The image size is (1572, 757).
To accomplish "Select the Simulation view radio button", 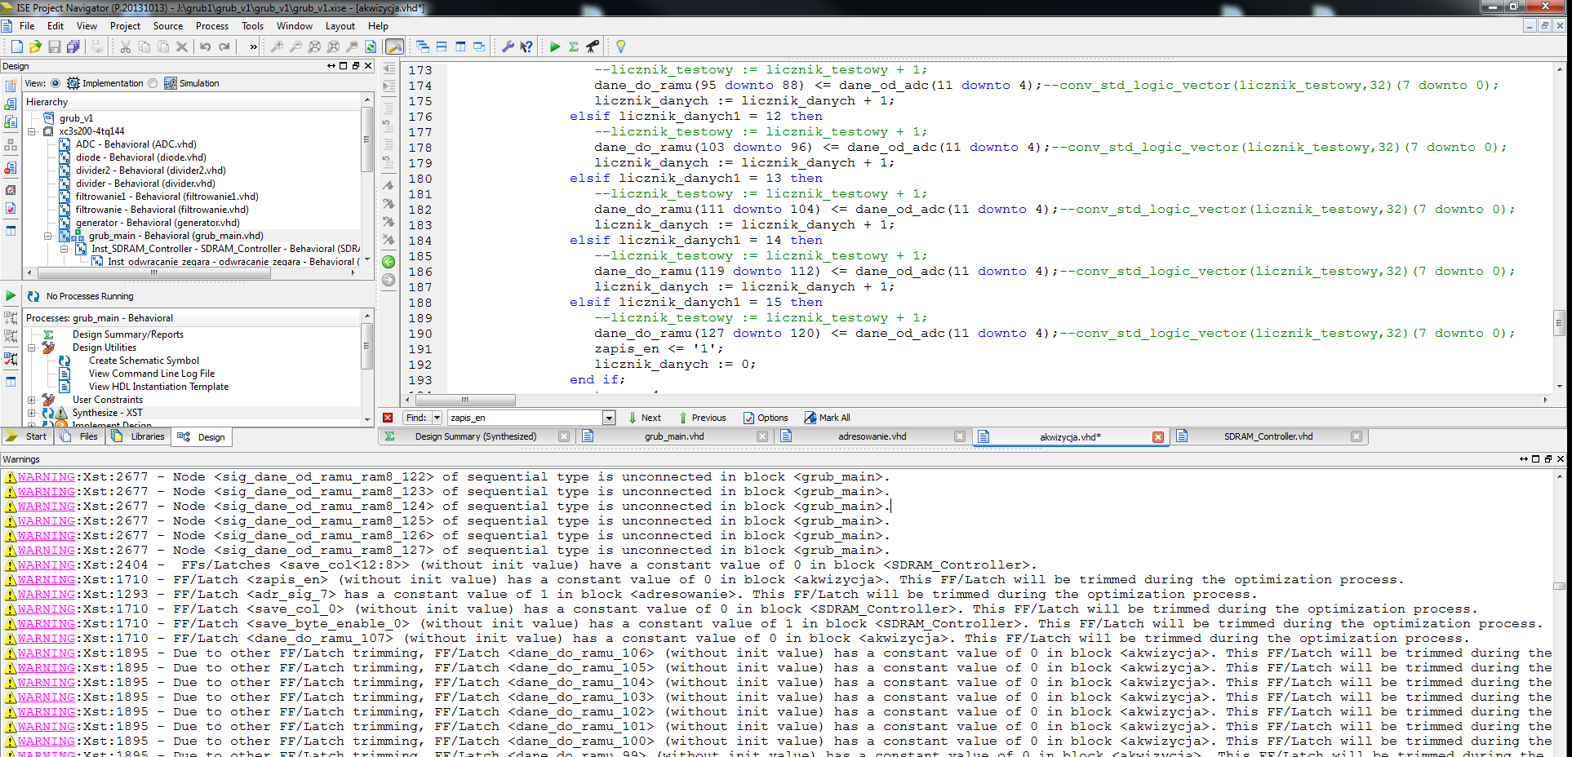I will pyautogui.click(x=153, y=83).
